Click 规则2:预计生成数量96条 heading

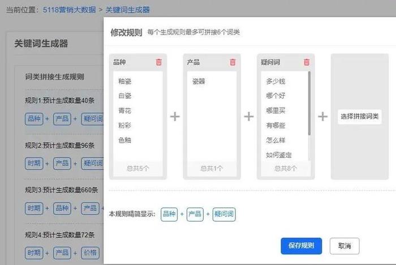(x=59, y=145)
